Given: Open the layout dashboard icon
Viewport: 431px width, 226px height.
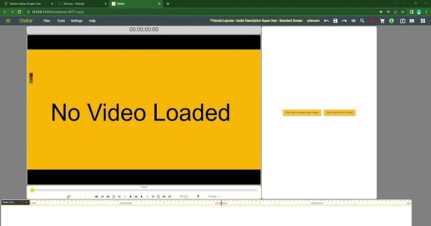Looking at the screenshot, I should [x=423, y=21].
